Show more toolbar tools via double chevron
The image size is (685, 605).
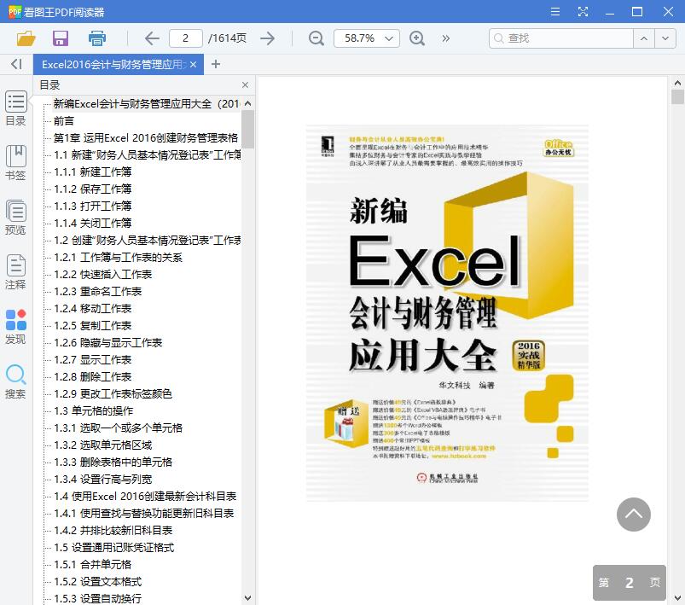[x=445, y=38]
